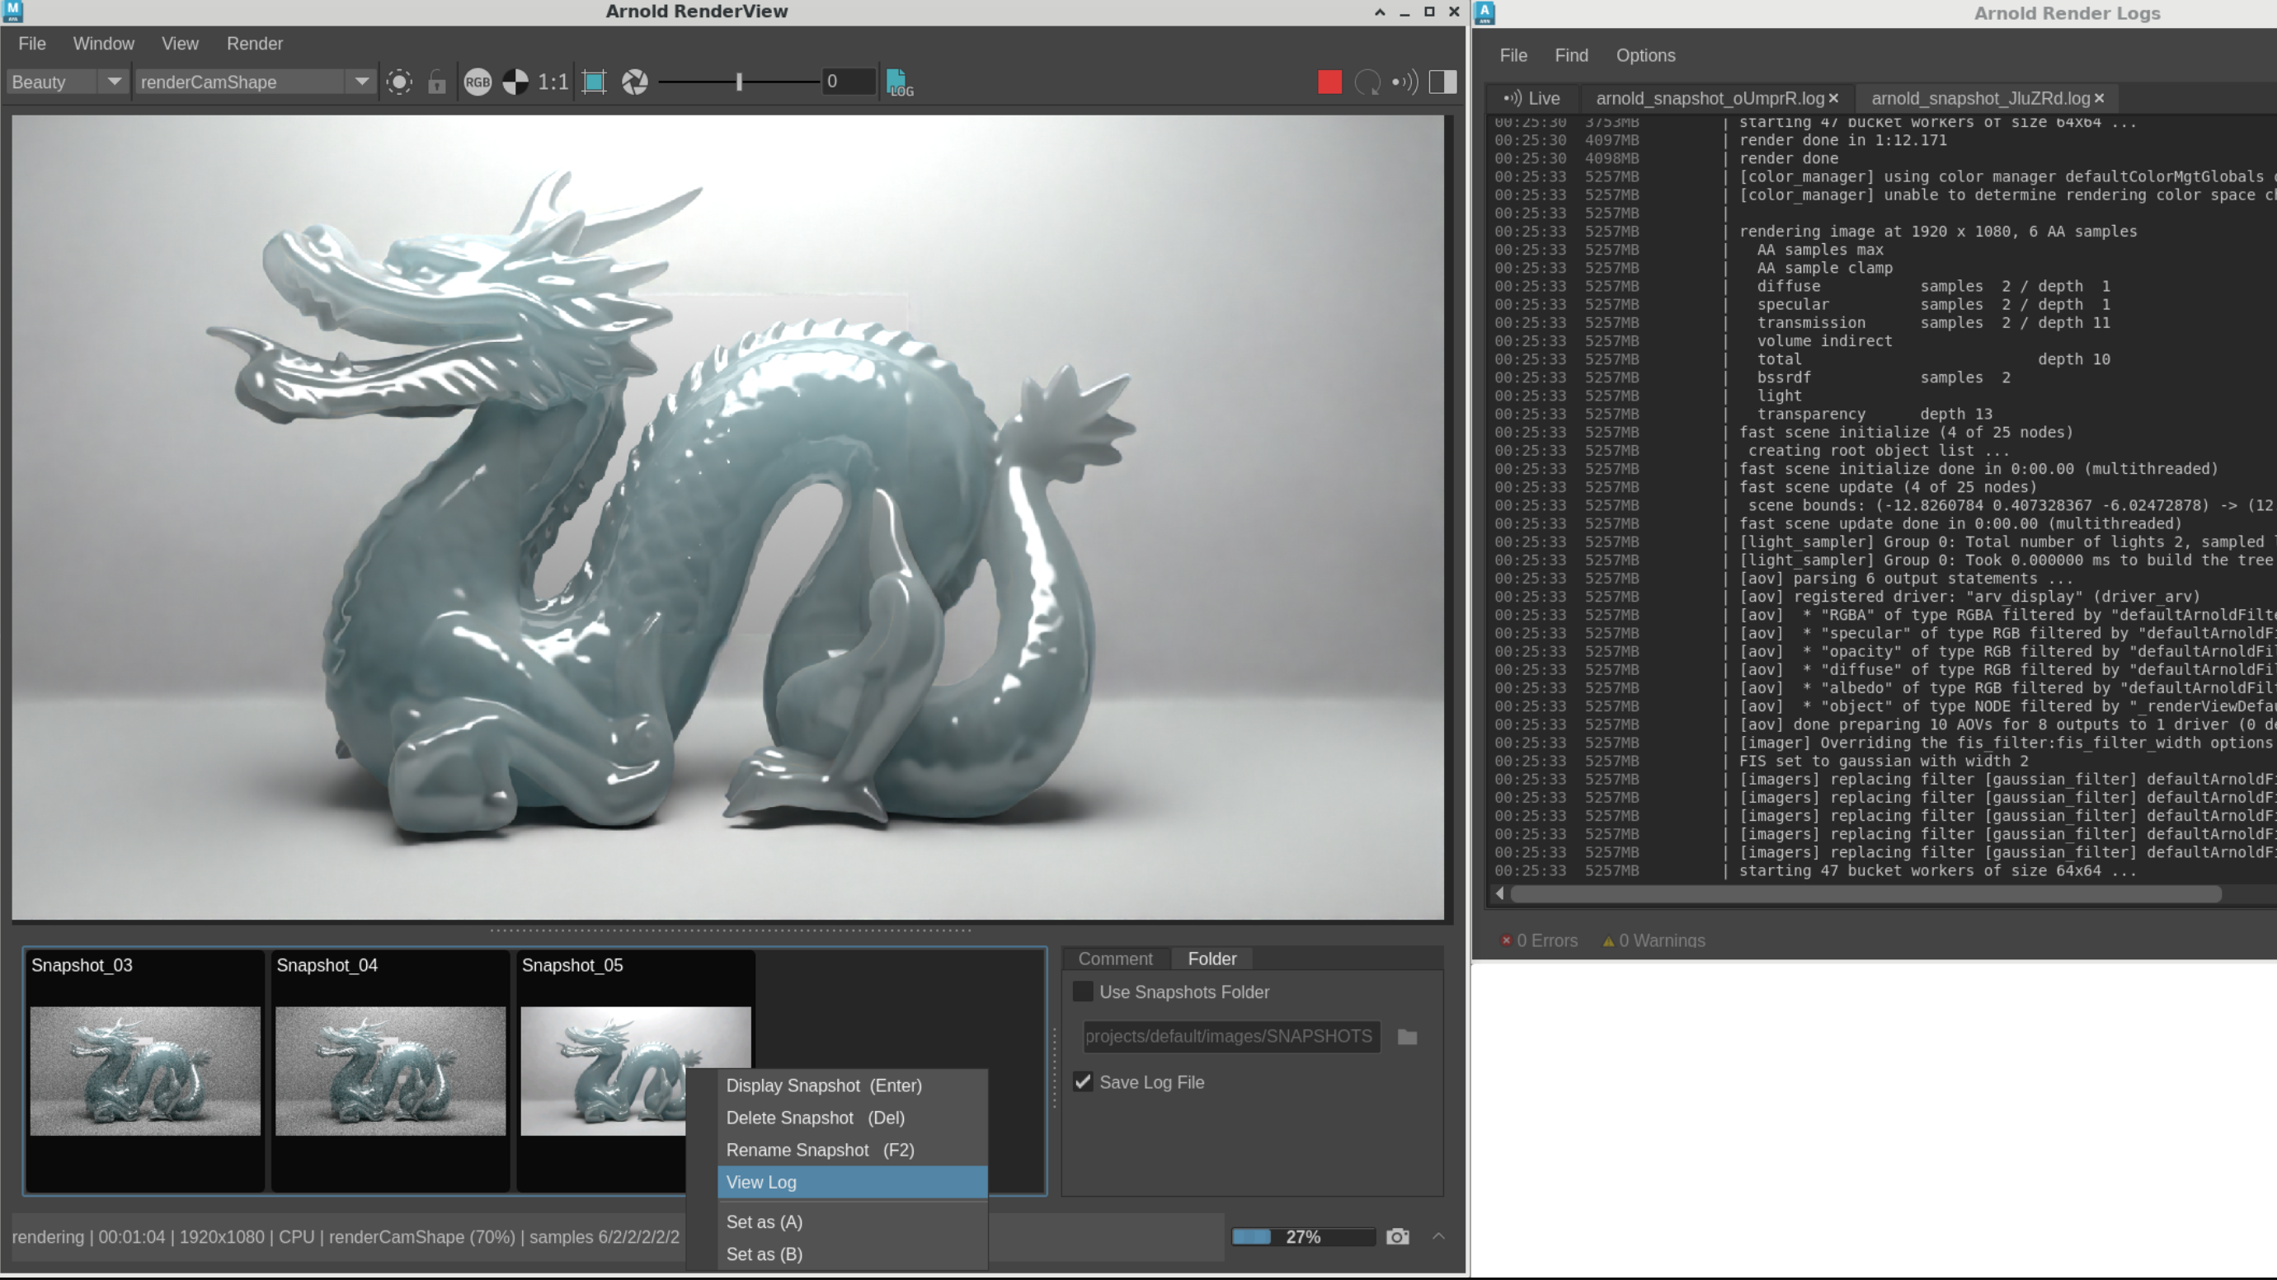The width and height of the screenshot is (2277, 1280).
Task: Switch to the Folder tab
Action: (x=1211, y=959)
